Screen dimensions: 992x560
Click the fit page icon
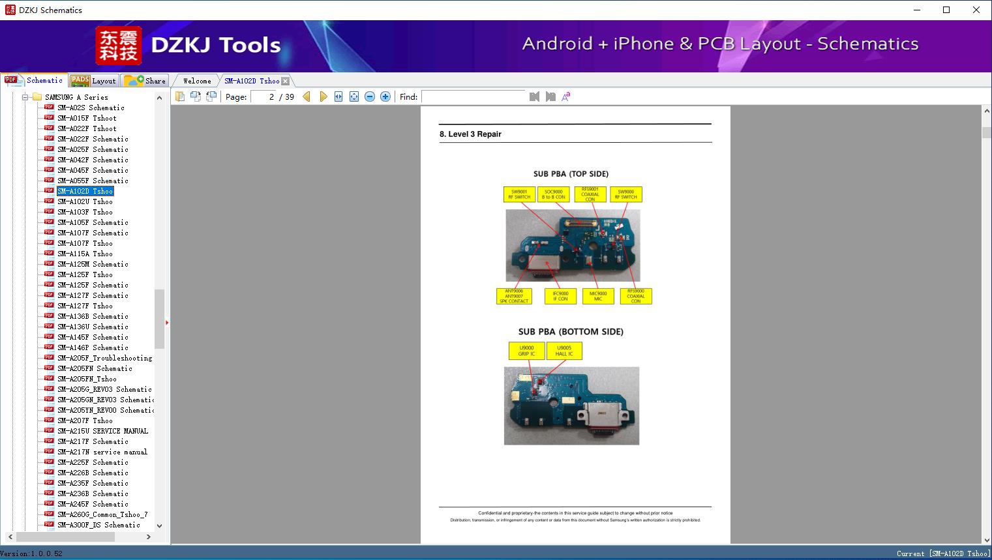354,96
